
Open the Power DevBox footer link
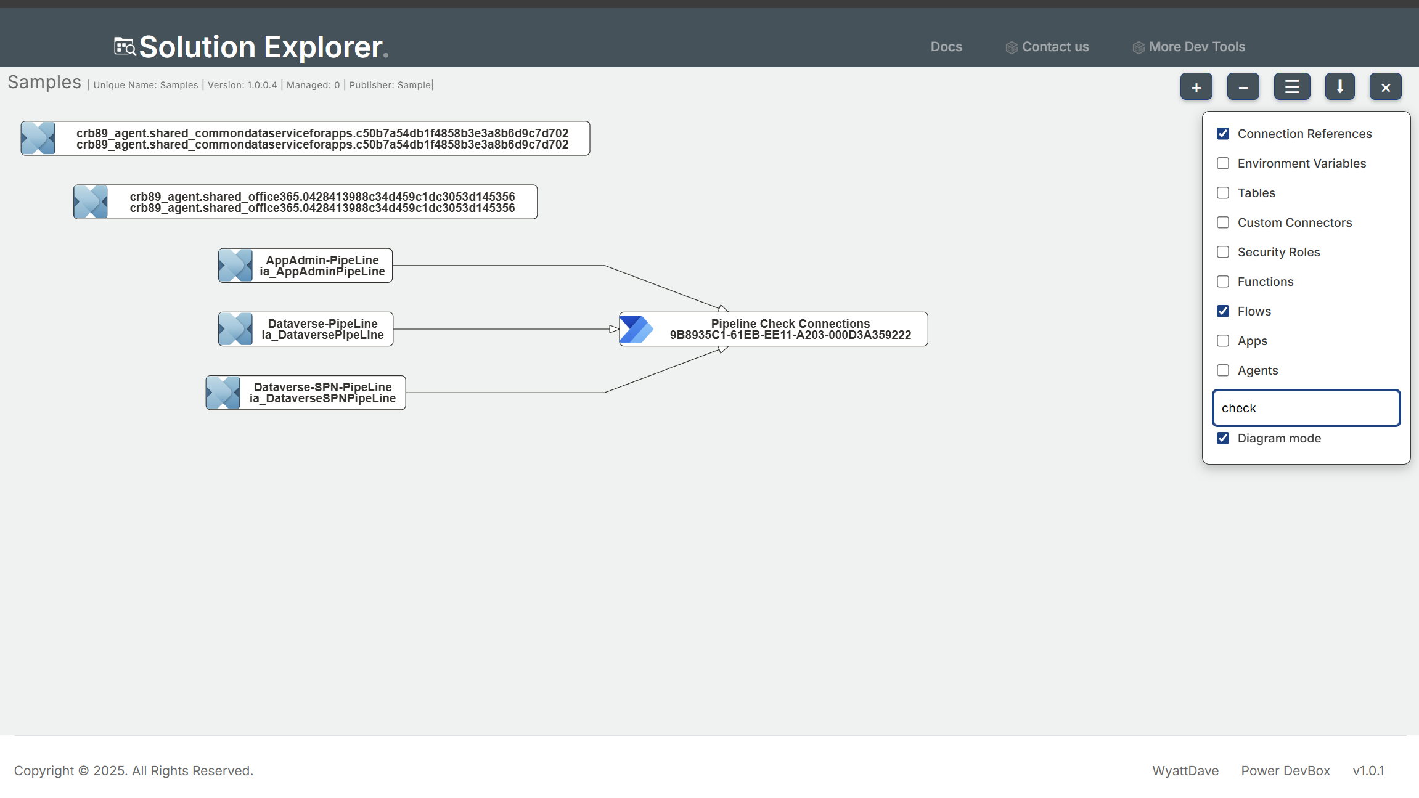pyautogui.click(x=1285, y=770)
